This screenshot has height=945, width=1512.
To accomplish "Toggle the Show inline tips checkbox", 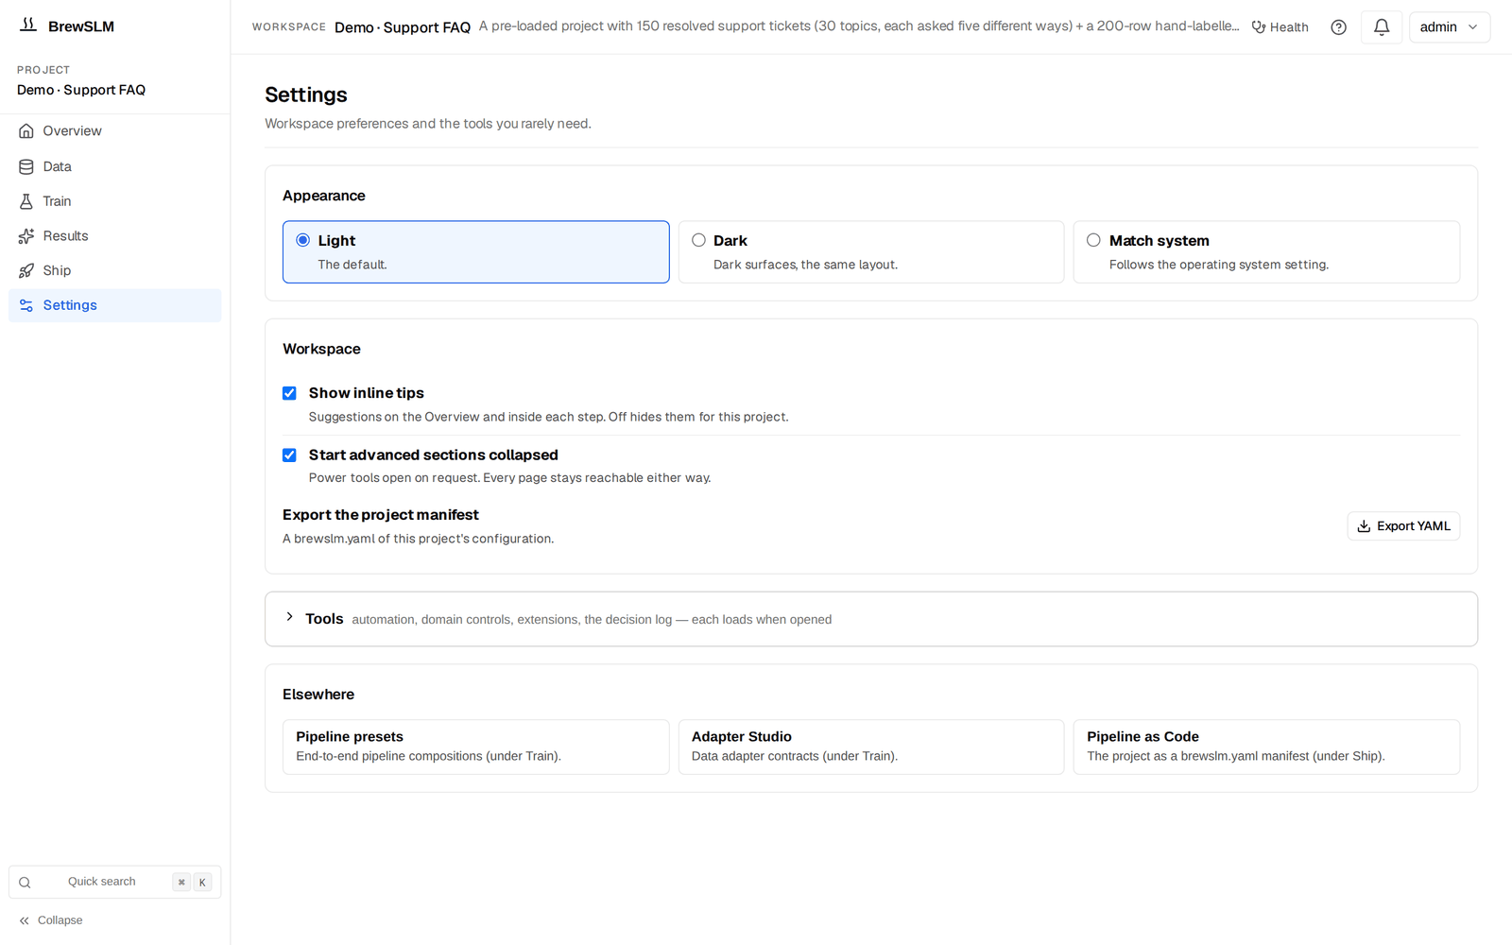I will coord(289,393).
